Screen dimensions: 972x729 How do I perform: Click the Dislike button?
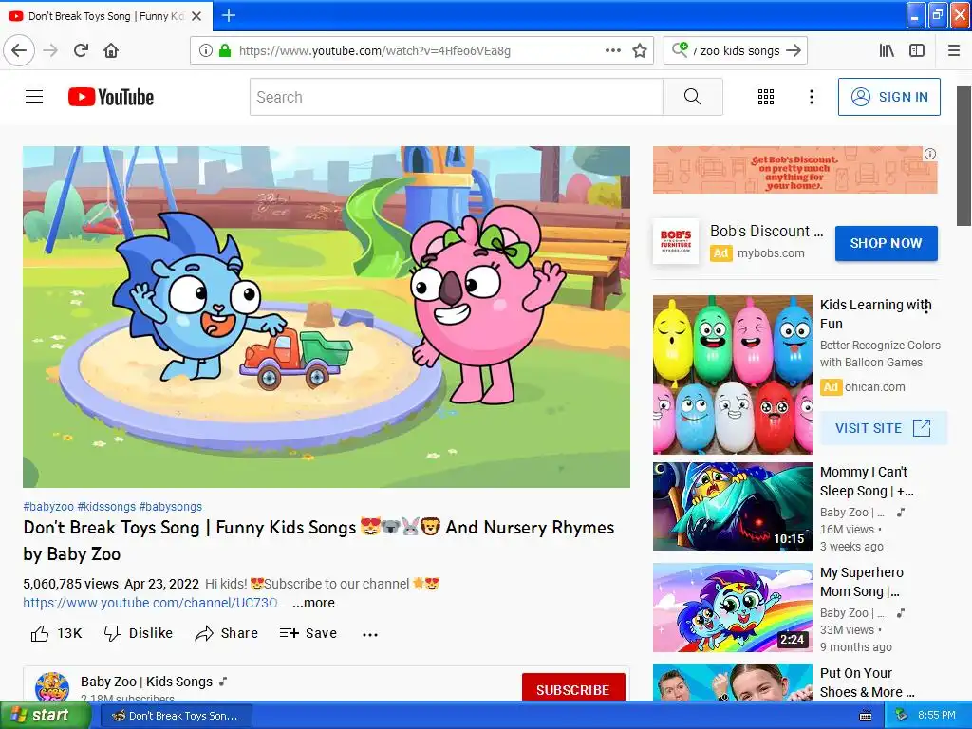pyautogui.click(x=139, y=633)
